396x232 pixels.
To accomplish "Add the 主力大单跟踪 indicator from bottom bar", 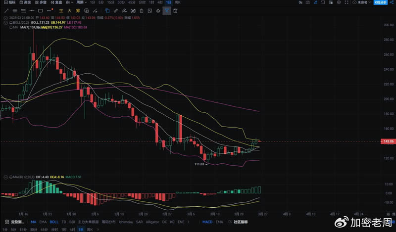I will [88, 222].
